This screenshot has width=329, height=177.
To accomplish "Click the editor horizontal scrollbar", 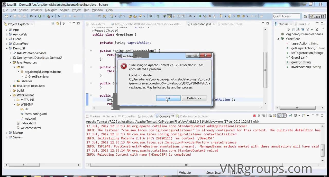I will tap(177, 108).
